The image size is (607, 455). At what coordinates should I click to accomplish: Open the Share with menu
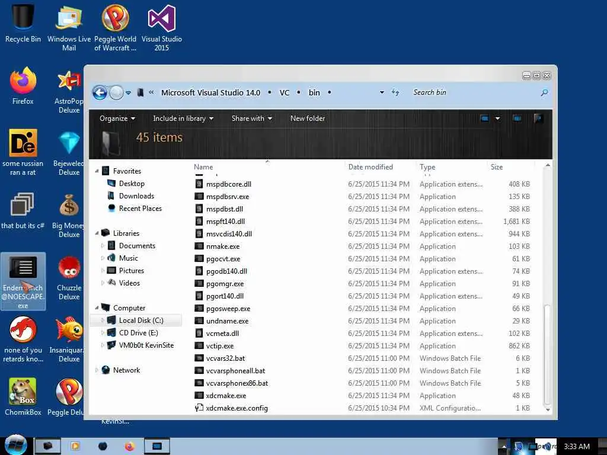pyautogui.click(x=251, y=118)
